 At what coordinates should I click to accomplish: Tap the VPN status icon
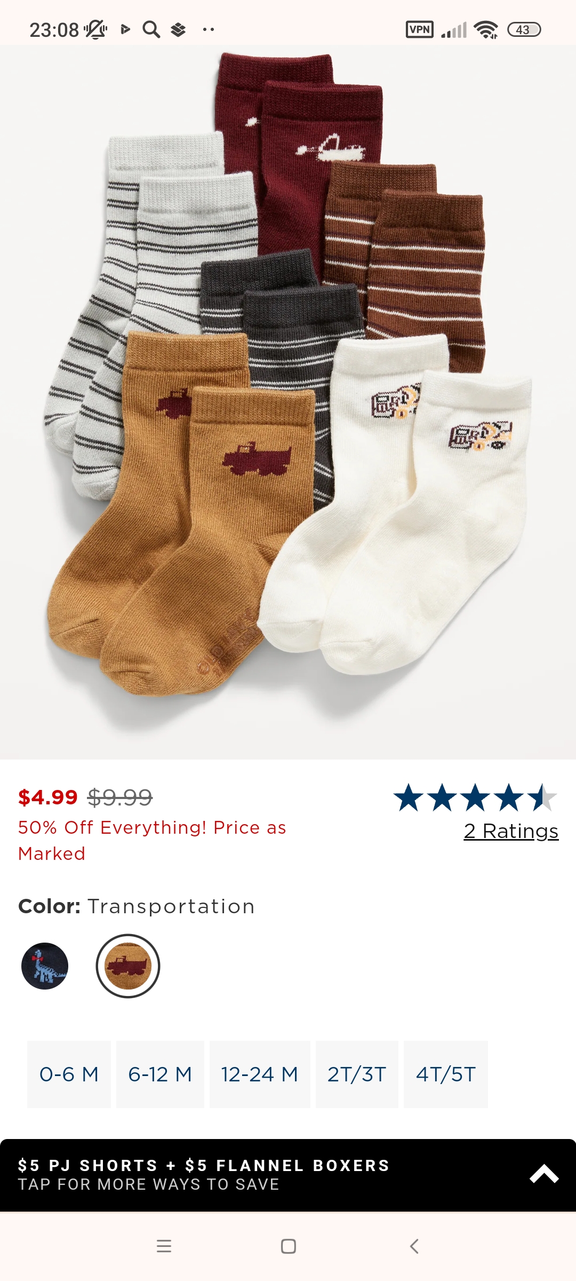pos(420,29)
